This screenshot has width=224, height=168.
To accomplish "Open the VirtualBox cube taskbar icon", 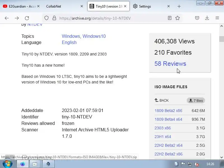I will click(48, 164).
